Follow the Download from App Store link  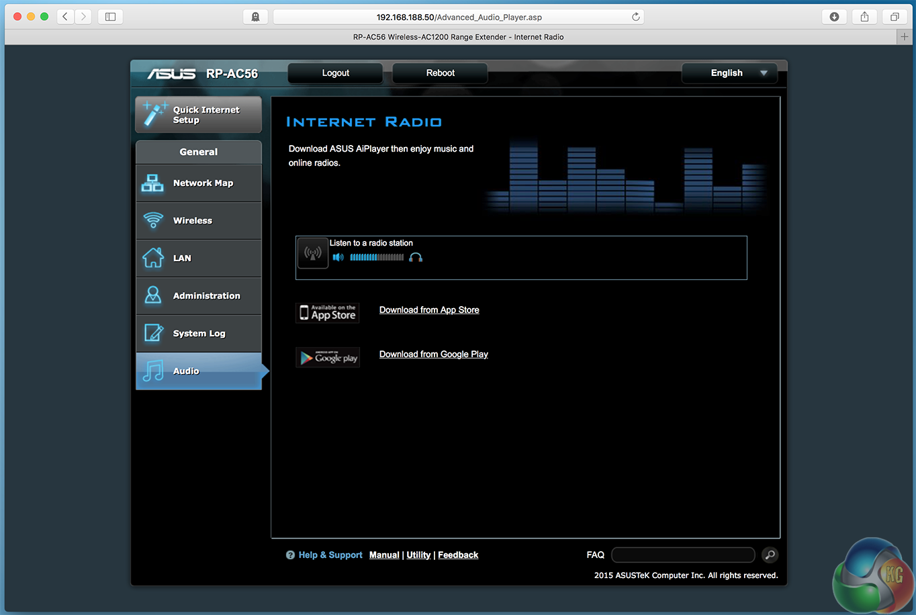429,310
